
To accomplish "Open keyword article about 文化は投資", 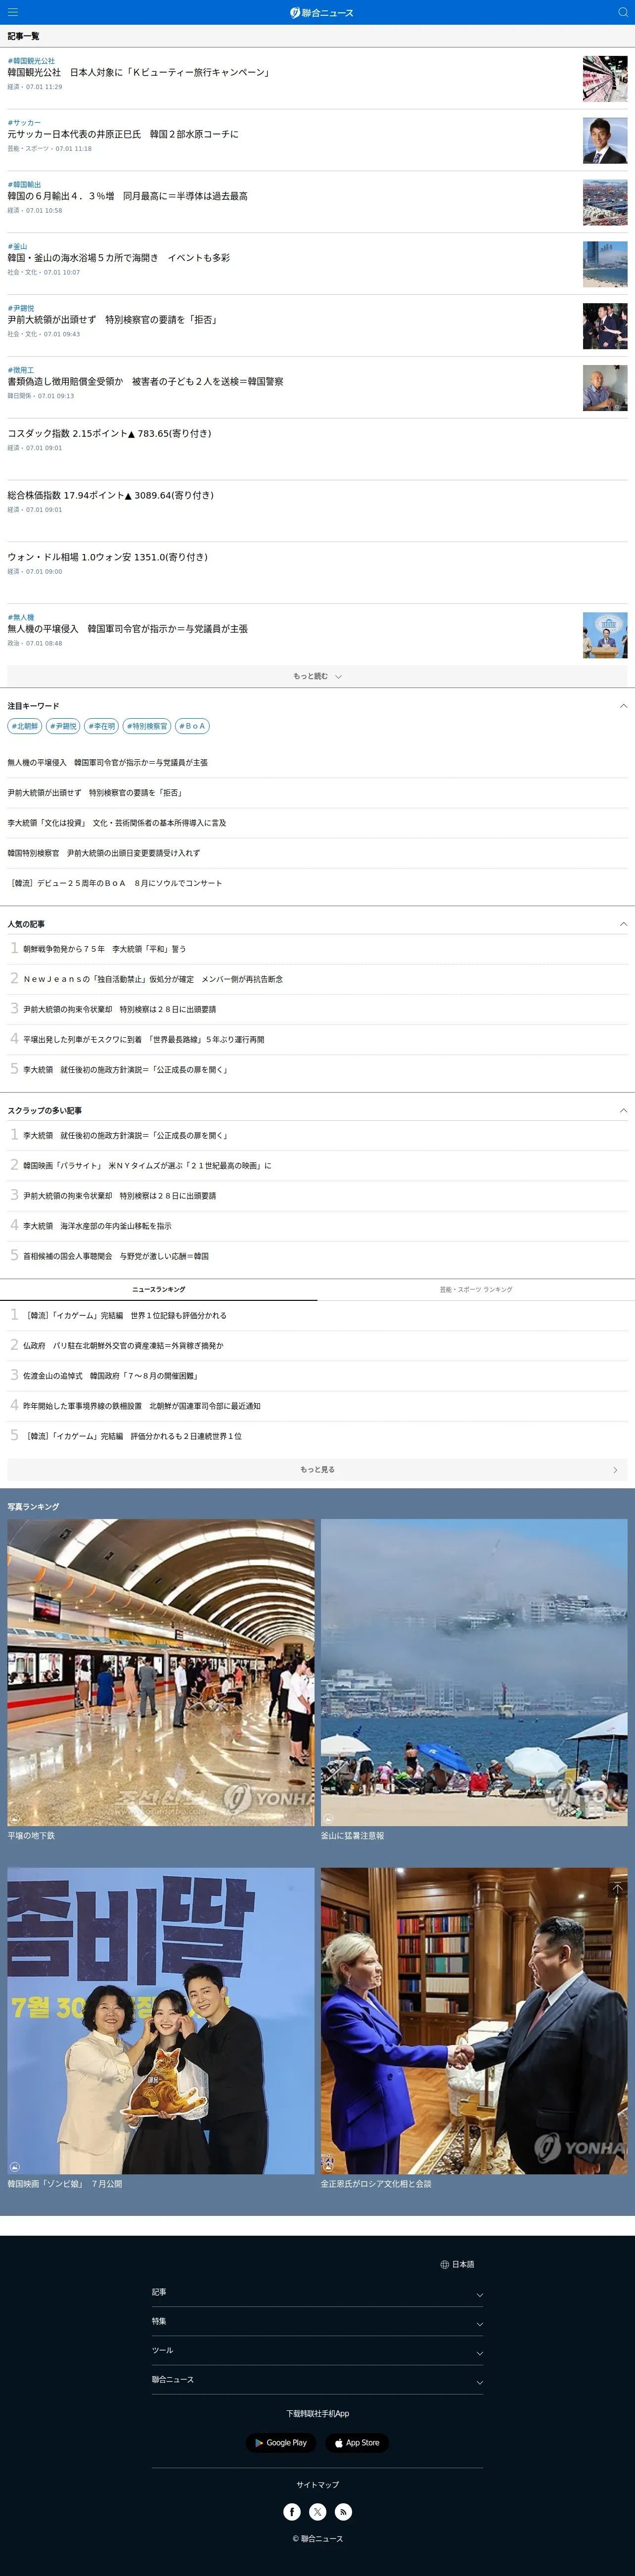I will [117, 823].
